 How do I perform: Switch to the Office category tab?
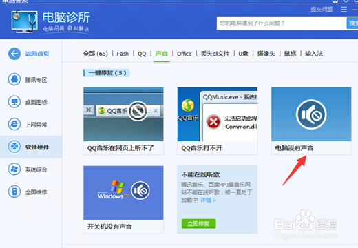pyautogui.click(x=184, y=54)
